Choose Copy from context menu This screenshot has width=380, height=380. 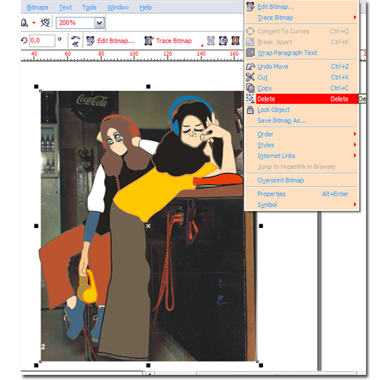(301, 88)
